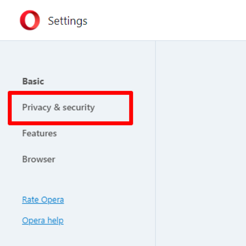246x246 pixels.
Task: Open the Privacy & security section
Action: pos(58,107)
